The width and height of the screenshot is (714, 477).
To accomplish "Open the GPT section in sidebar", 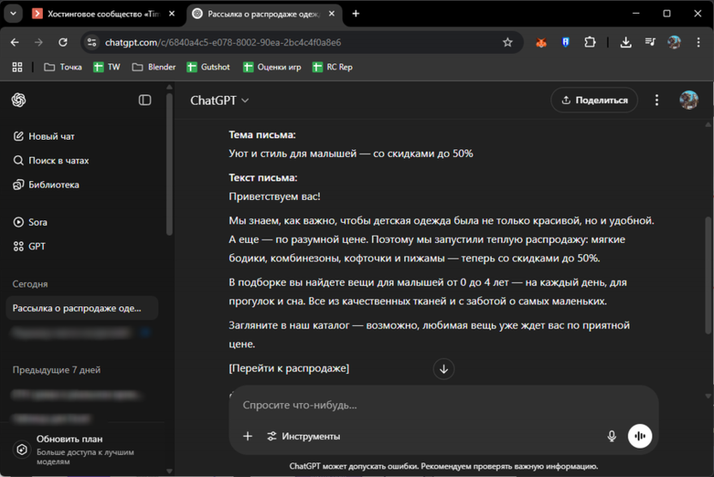I will coord(29,246).
